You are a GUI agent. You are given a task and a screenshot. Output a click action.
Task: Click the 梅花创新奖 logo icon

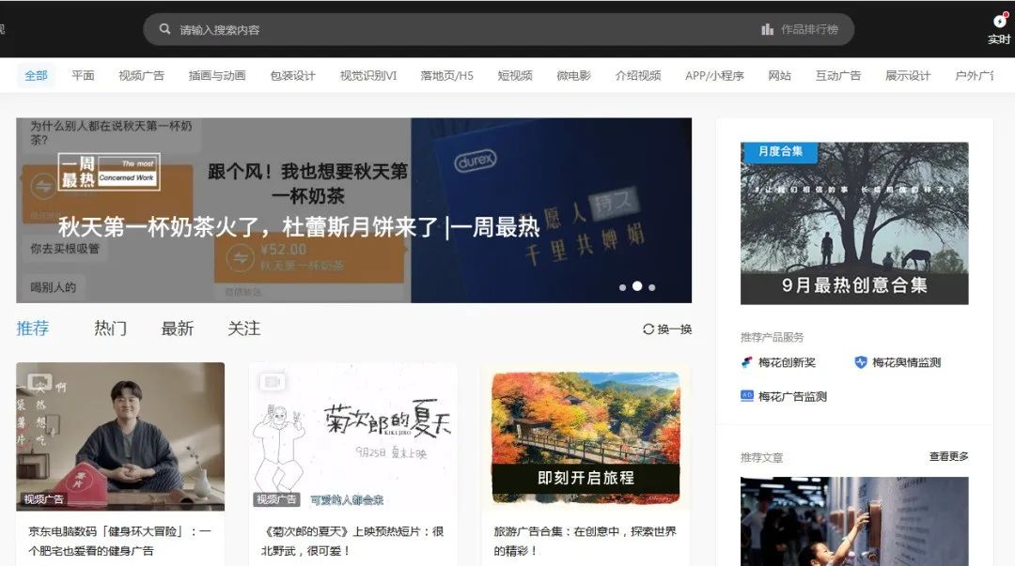[x=747, y=362]
